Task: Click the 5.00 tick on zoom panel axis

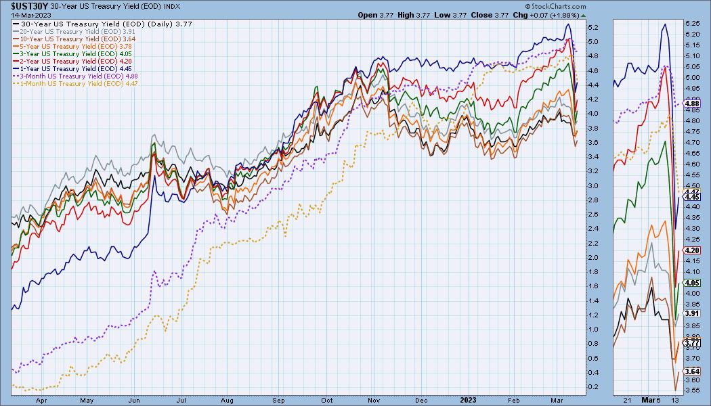Action: point(693,77)
